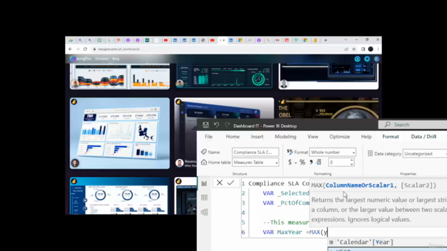
Task: Focus the Power BI Search box
Action: pos(413,125)
